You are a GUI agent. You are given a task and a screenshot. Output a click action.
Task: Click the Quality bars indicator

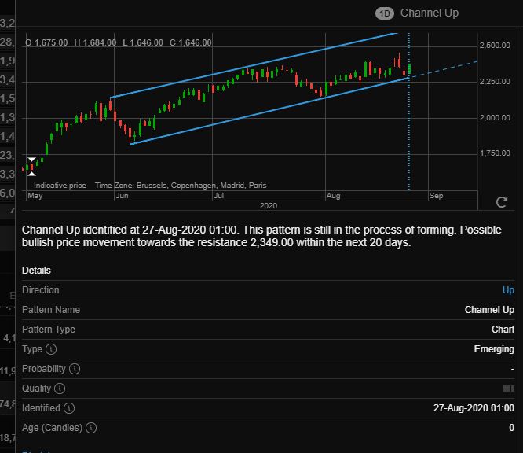(x=509, y=389)
